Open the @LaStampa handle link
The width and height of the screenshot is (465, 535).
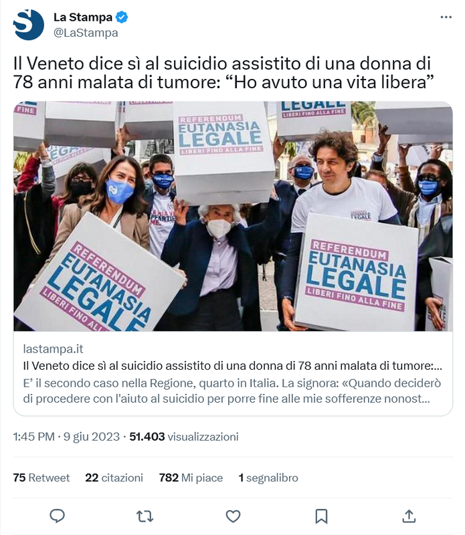(86, 33)
